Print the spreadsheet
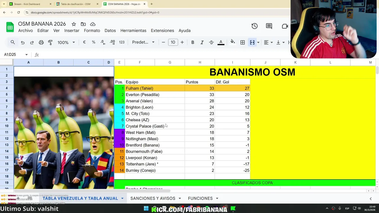Screen dimensions: 379x213 pos(41,42)
